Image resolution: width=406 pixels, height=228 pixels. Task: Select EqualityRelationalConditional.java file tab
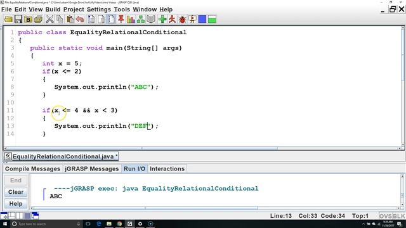pos(62,156)
